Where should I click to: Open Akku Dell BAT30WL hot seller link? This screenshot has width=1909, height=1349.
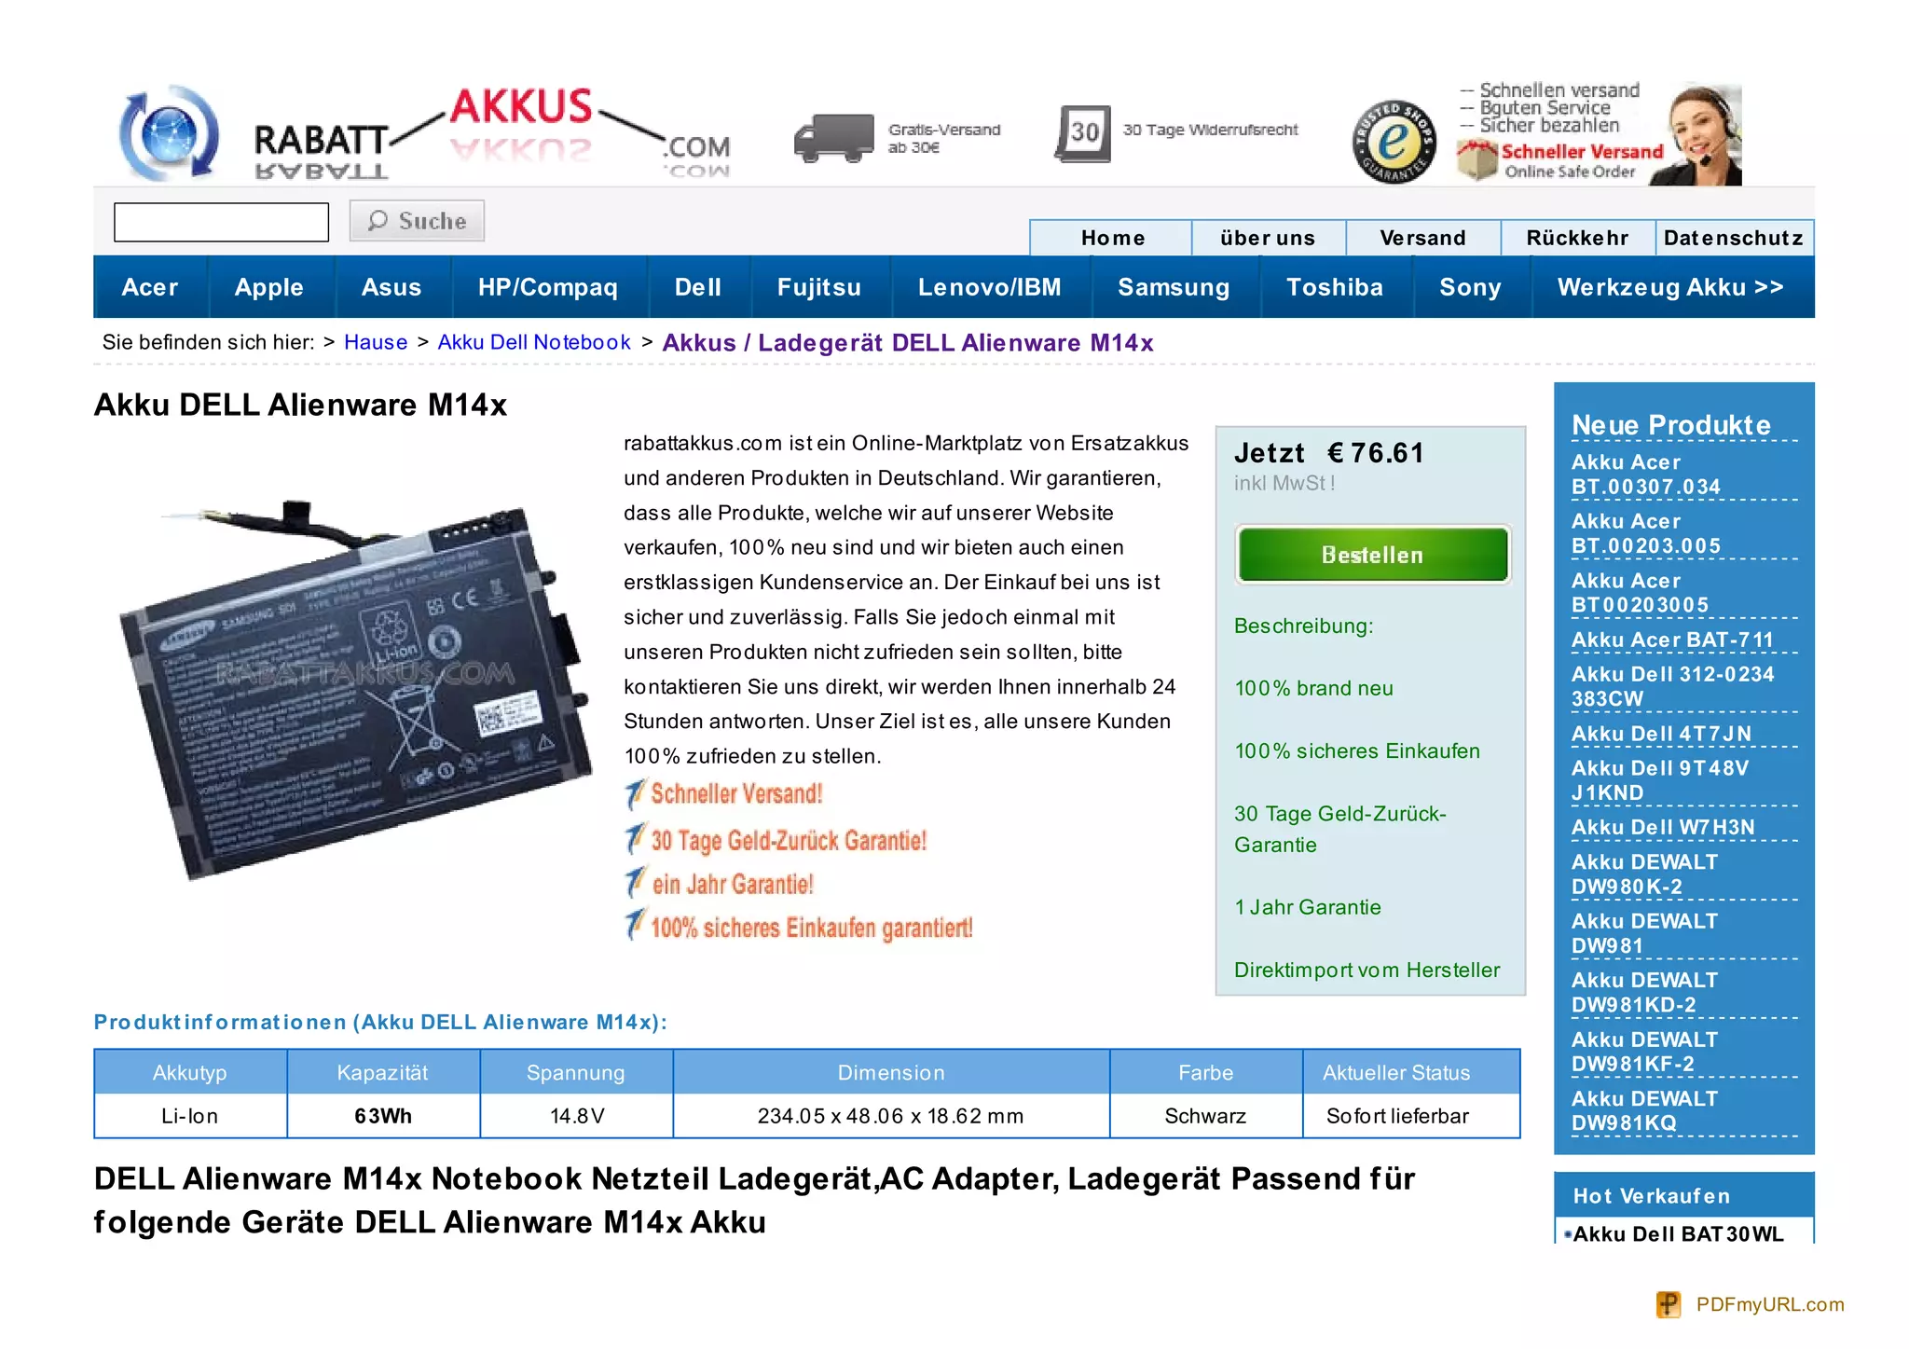coord(1678,1233)
